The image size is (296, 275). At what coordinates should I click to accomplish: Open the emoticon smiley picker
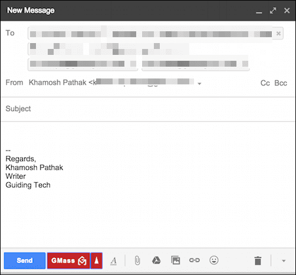[214, 260]
